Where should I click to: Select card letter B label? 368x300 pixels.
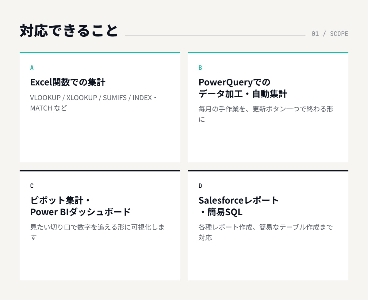pyautogui.click(x=200, y=68)
